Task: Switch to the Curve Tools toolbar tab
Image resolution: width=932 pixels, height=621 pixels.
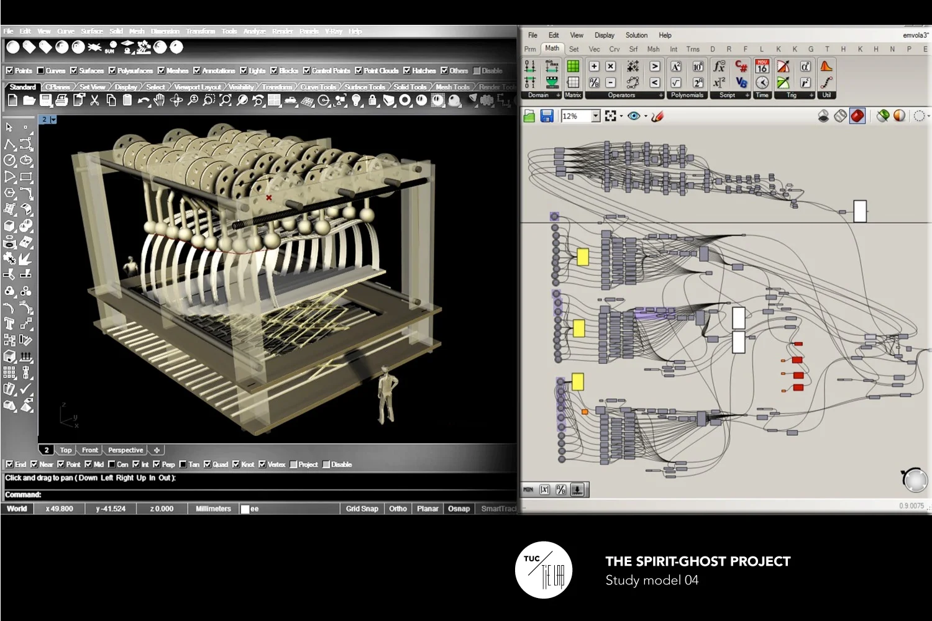Action: click(318, 87)
